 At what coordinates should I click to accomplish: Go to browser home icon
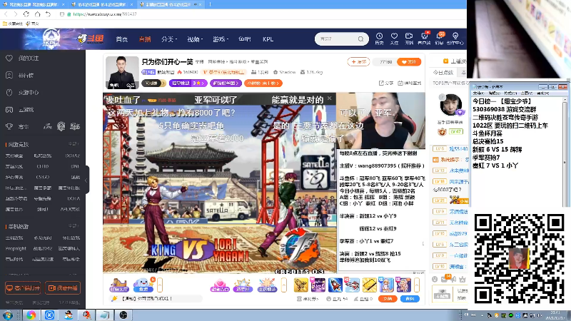click(37, 14)
